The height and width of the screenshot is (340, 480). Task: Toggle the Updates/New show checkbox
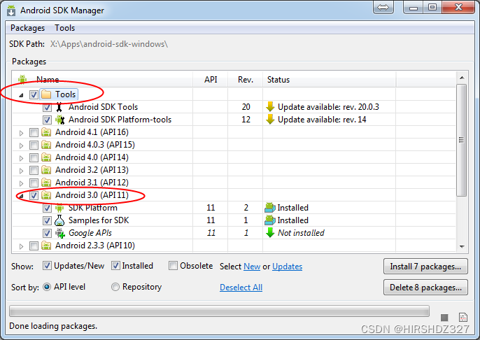47,266
